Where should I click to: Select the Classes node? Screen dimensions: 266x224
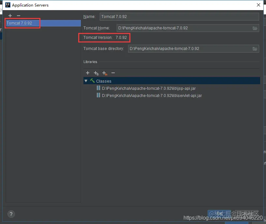pyautogui.click(x=104, y=81)
